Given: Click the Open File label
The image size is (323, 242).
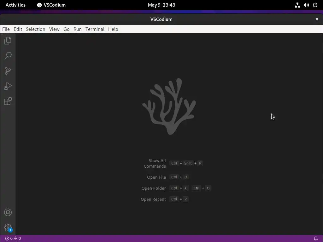Looking at the screenshot, I should click(x=156, y=177).
